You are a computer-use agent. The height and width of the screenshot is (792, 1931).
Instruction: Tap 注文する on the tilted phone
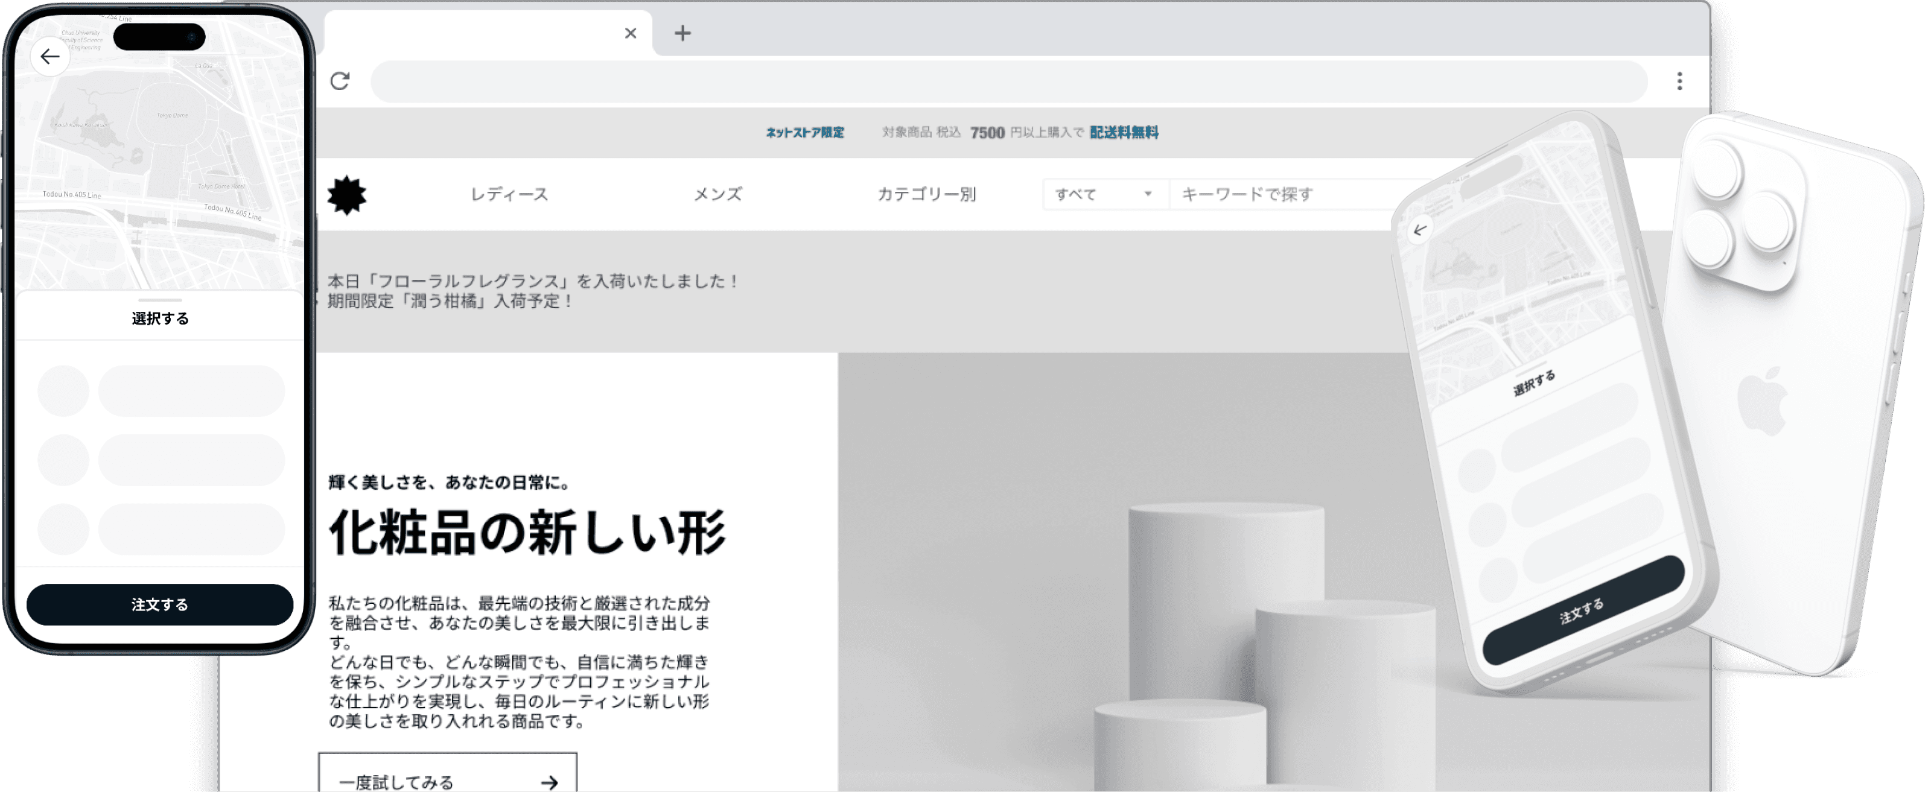click(x=1584, y=610)
